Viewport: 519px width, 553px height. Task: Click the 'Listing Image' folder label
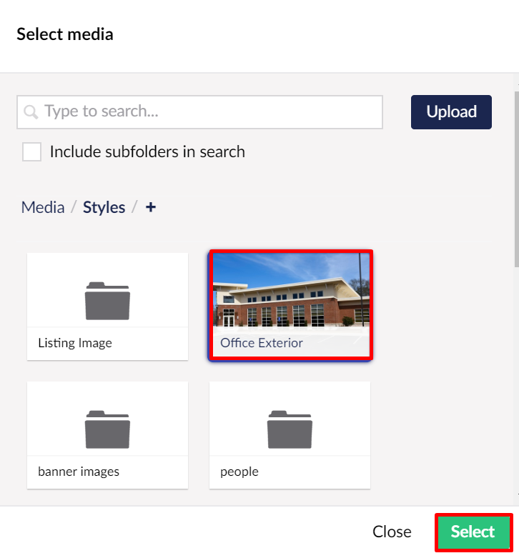75,343
